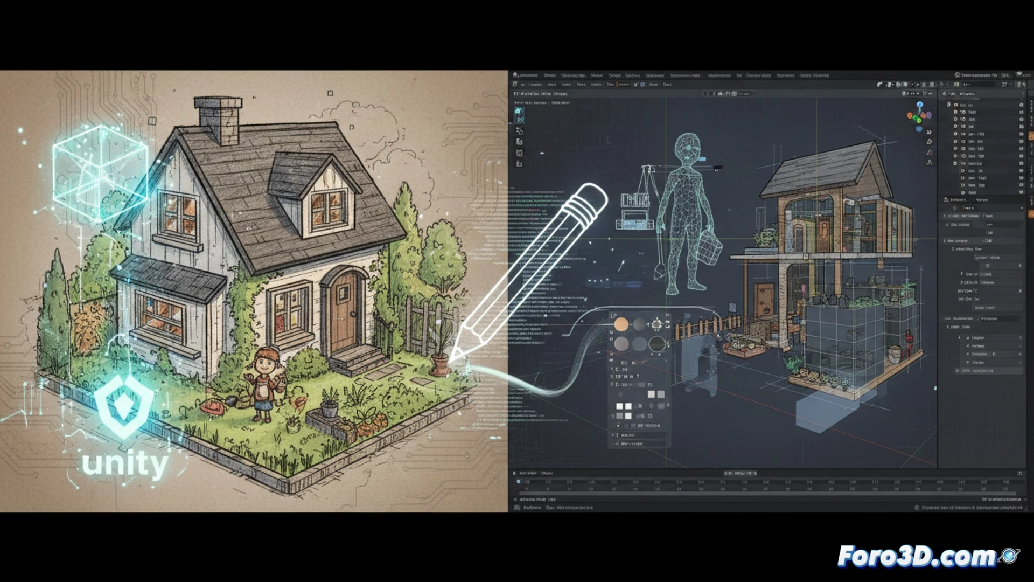Pick the orange circle swatch in floating palette
The height and width of the screenshot is (582, 1034).
(x=621, y=324)
